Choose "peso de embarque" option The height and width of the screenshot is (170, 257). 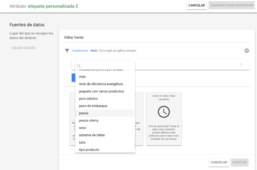(105, 106)
